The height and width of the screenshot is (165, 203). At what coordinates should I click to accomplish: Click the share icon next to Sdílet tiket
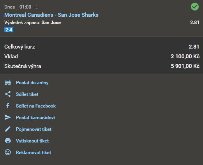click(8, 94)
